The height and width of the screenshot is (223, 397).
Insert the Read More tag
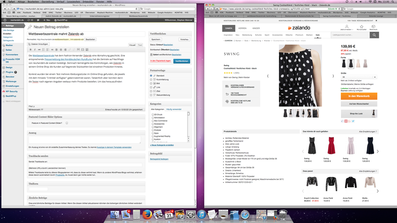pos(78,50)
